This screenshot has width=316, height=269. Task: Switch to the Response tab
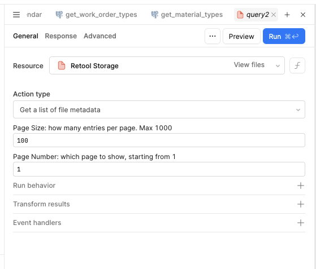(61, 36)
